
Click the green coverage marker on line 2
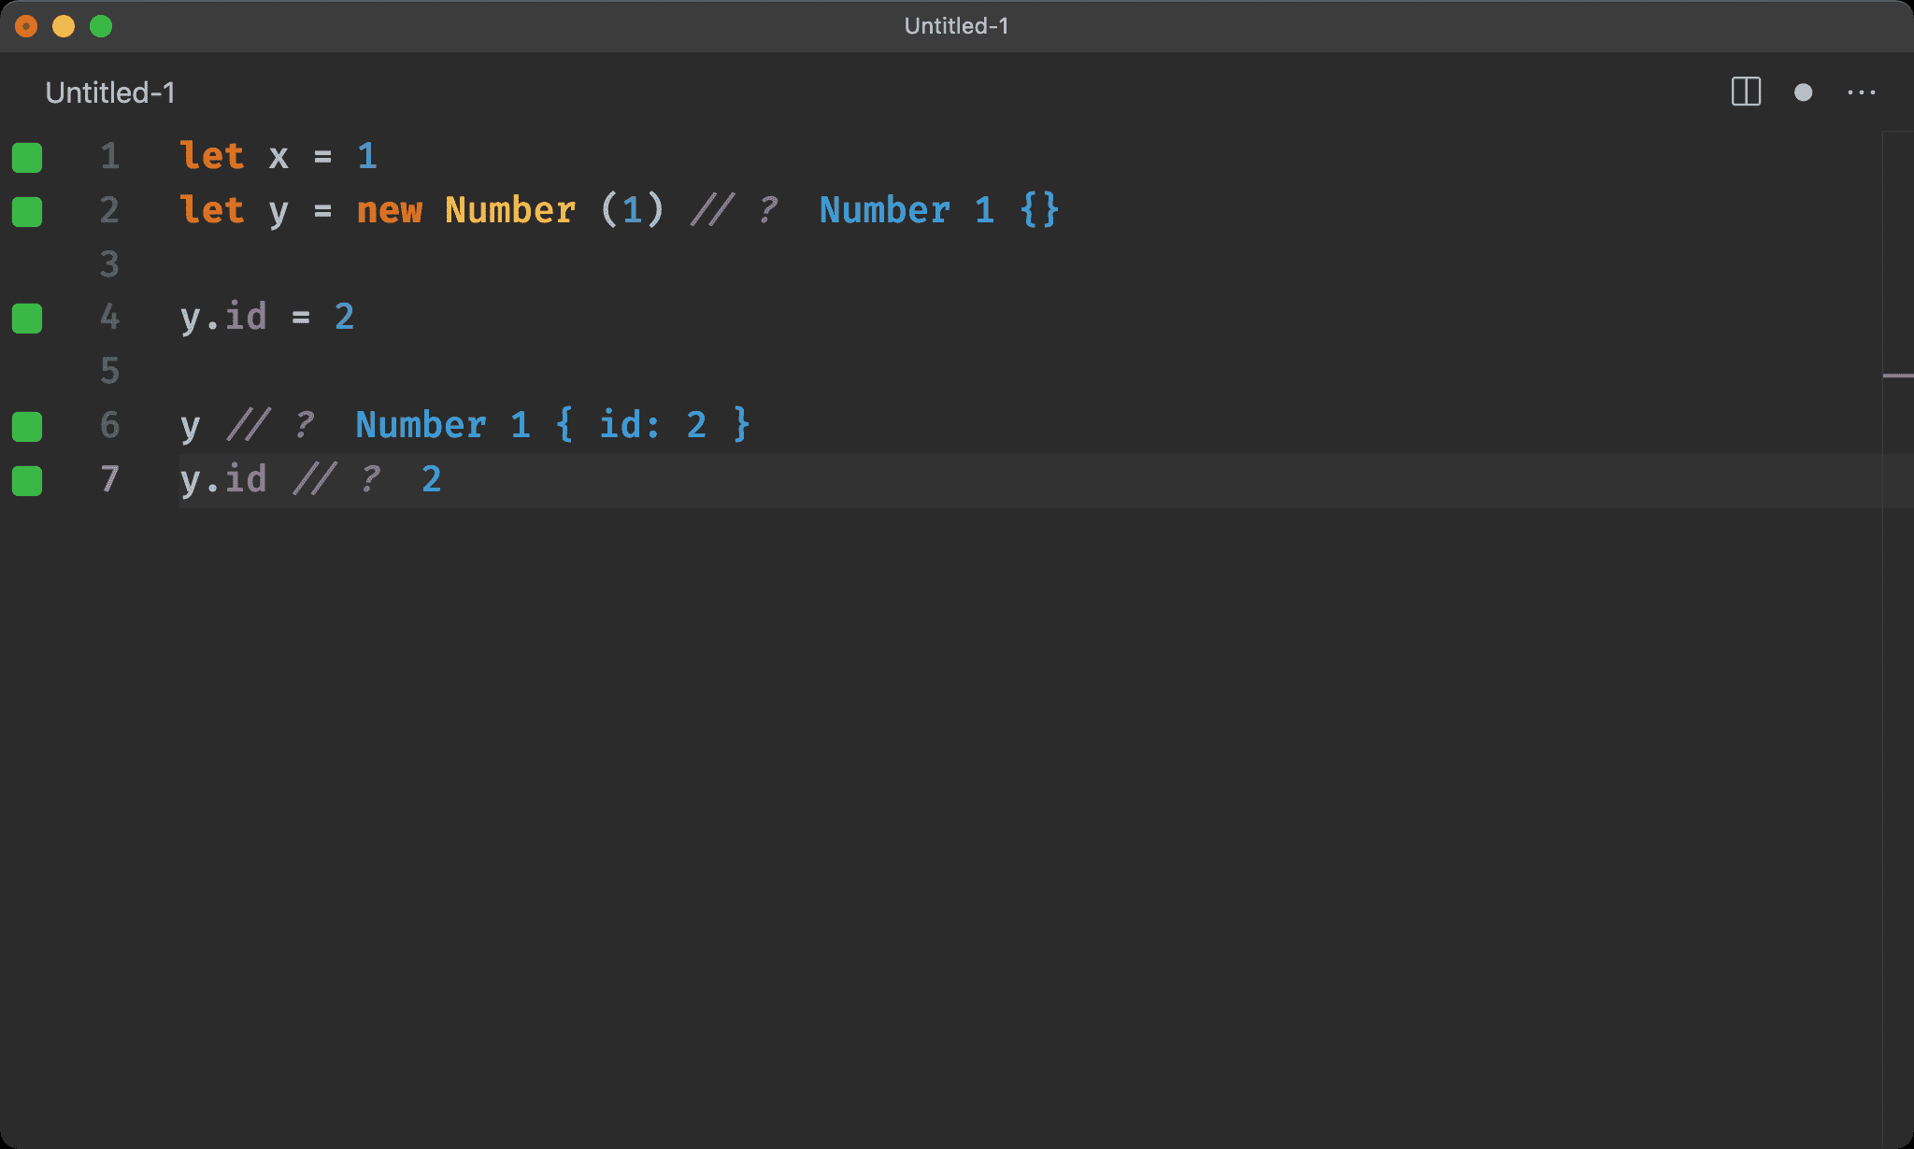pyautogui.click(x=27, y=211)
